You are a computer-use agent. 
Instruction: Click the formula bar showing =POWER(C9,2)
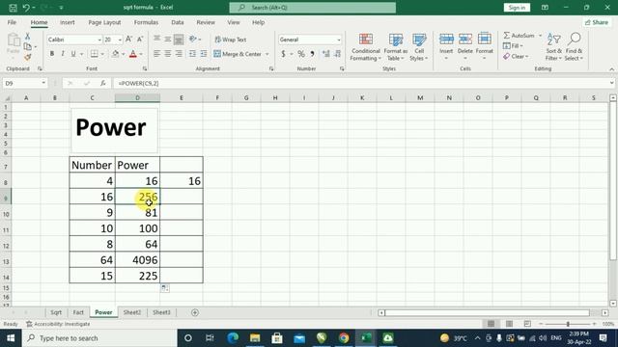pos(360,83)
